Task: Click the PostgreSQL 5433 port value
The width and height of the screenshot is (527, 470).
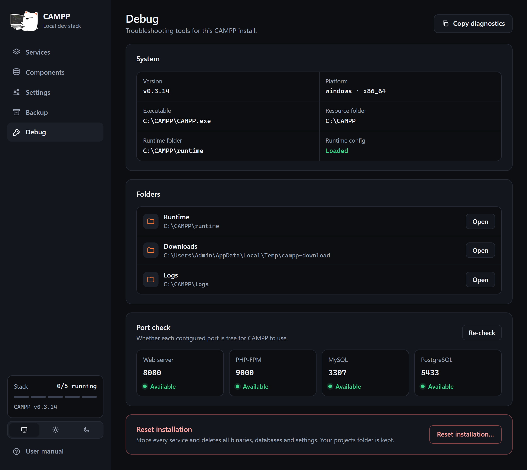Action: 430,373
